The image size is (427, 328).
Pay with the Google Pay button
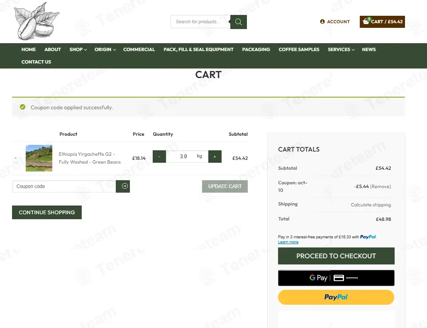click(336, 278)
